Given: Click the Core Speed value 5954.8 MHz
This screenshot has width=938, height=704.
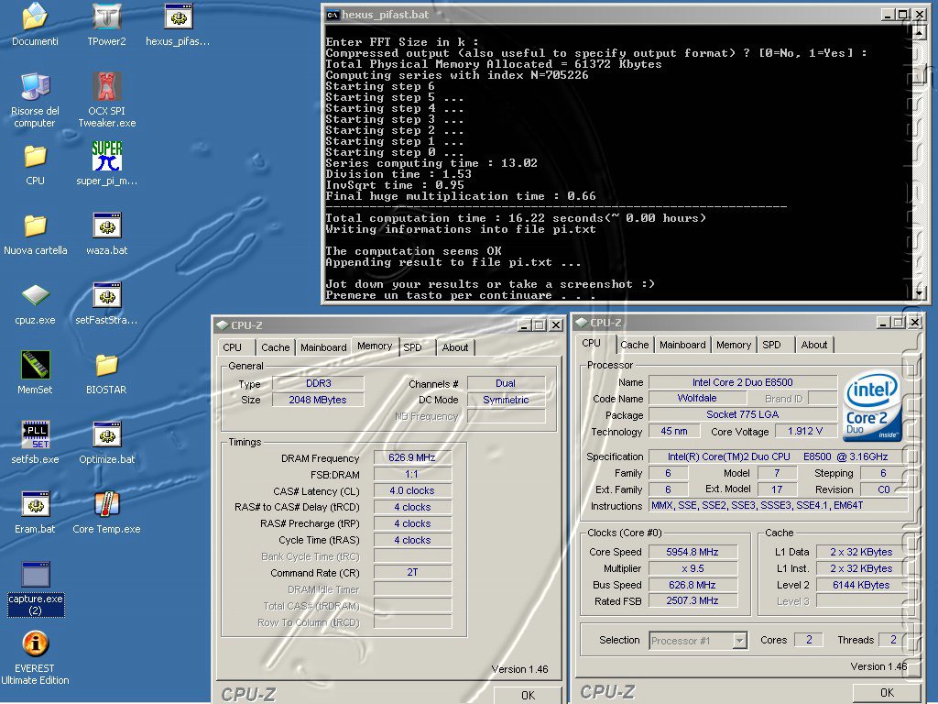Looking at the screenshot, I should 693,552.
